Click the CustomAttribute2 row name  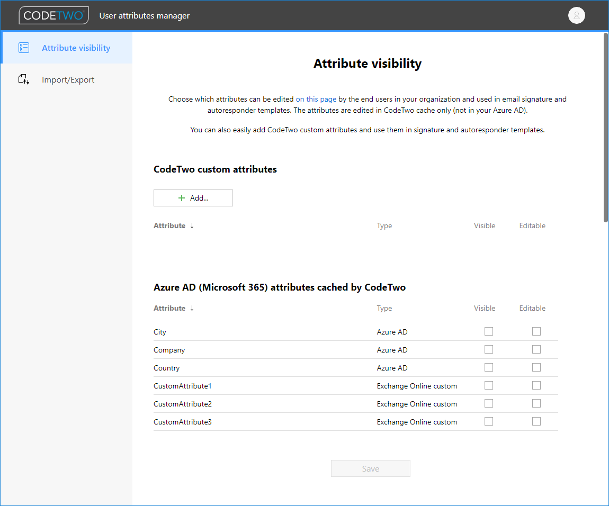[183, 404]
